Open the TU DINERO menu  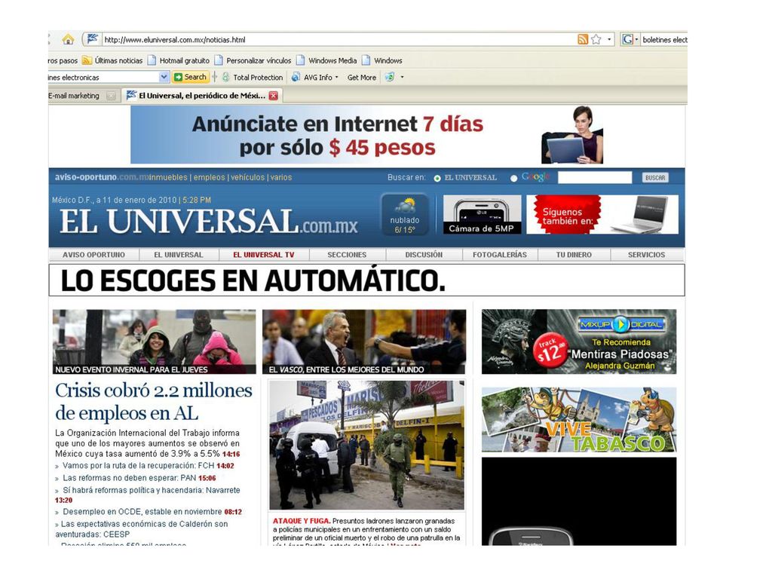pos(574,255)
